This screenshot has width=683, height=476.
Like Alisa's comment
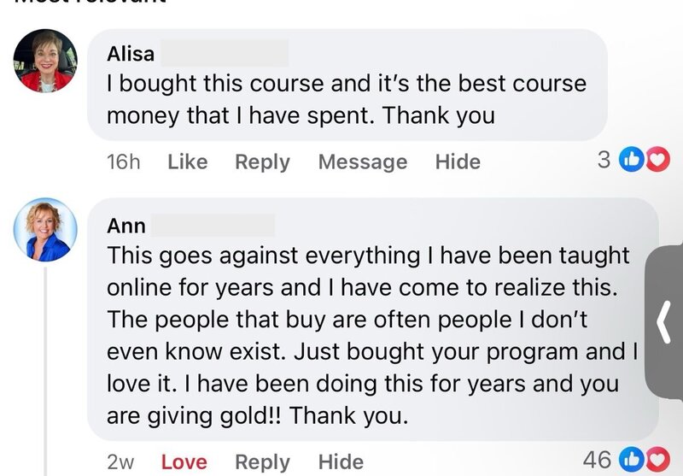[187, 162]
